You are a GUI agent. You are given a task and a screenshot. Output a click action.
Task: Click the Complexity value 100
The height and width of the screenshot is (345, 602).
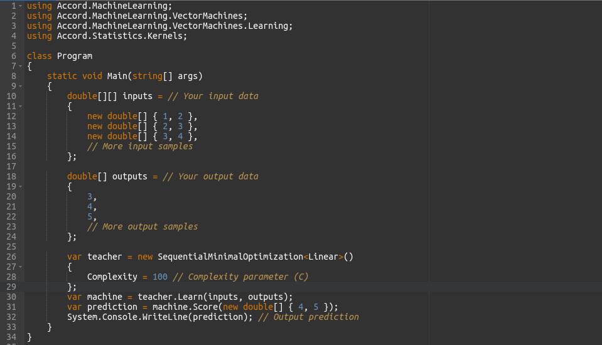tap(159, 277)
